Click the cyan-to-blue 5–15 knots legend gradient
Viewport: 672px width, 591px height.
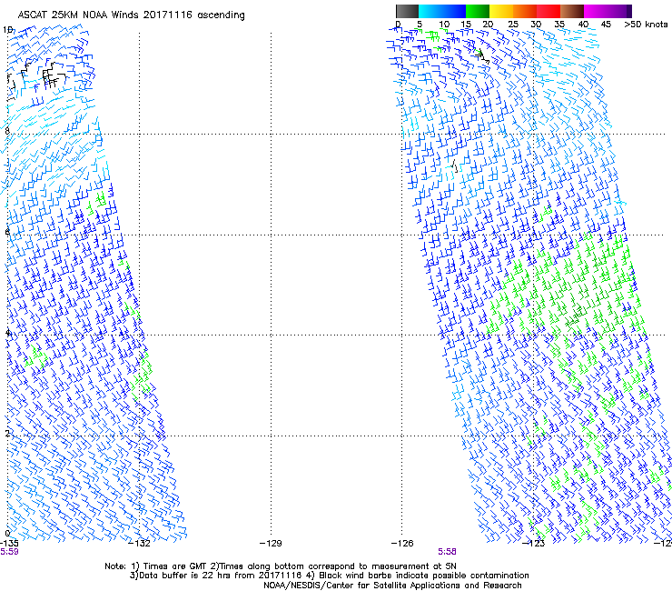click(442, 11)
